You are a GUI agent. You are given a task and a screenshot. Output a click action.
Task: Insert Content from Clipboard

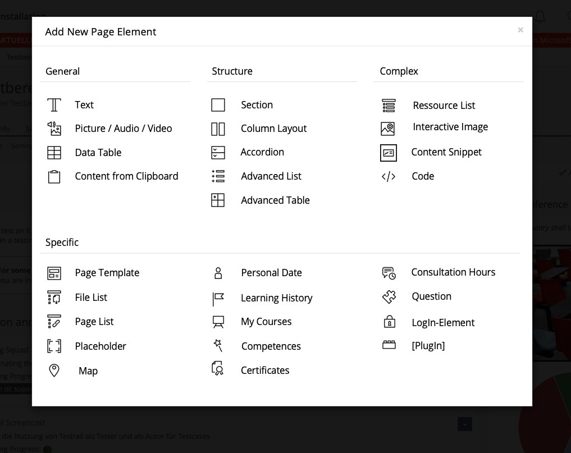point(126,176)
